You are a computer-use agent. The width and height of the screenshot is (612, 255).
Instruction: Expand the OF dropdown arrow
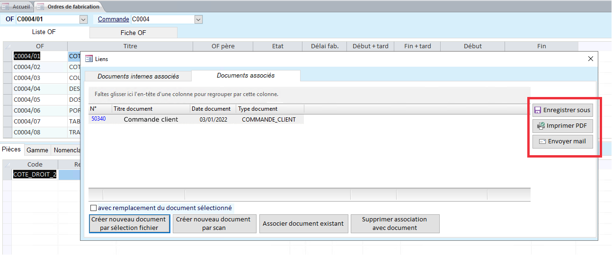pyautogui.click(x=84, y=19)
